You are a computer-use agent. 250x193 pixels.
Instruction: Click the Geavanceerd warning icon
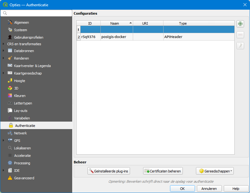tap(10, 178)
